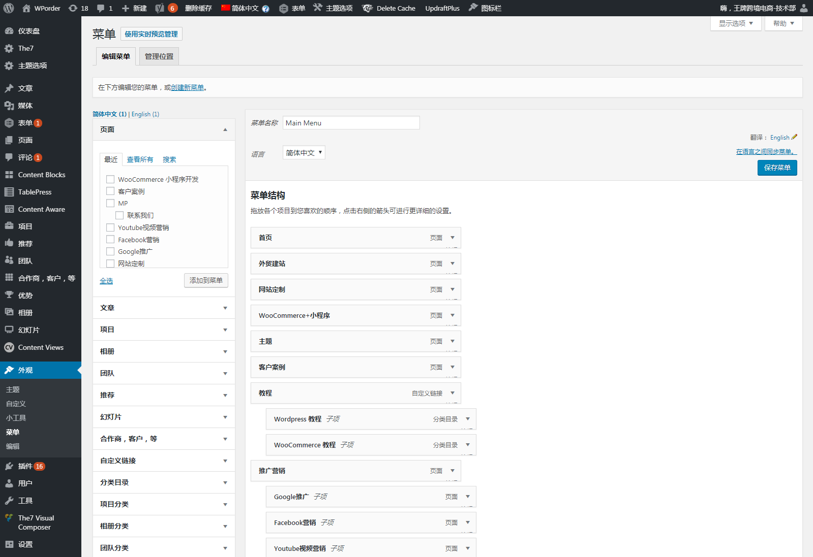The image size is (813, 557).
Task: Check the Google推广 page checkbox
Action: (110, 251)
